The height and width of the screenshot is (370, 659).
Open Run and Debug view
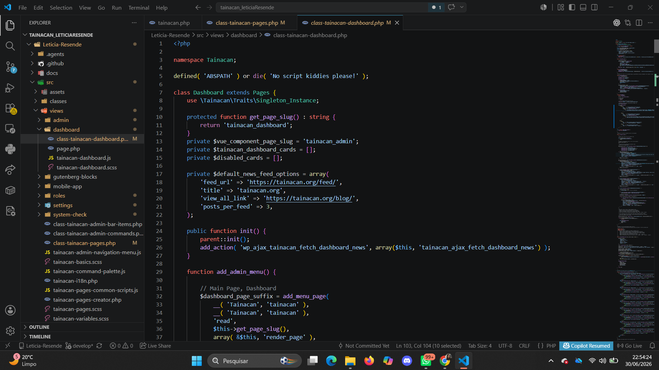10,88
